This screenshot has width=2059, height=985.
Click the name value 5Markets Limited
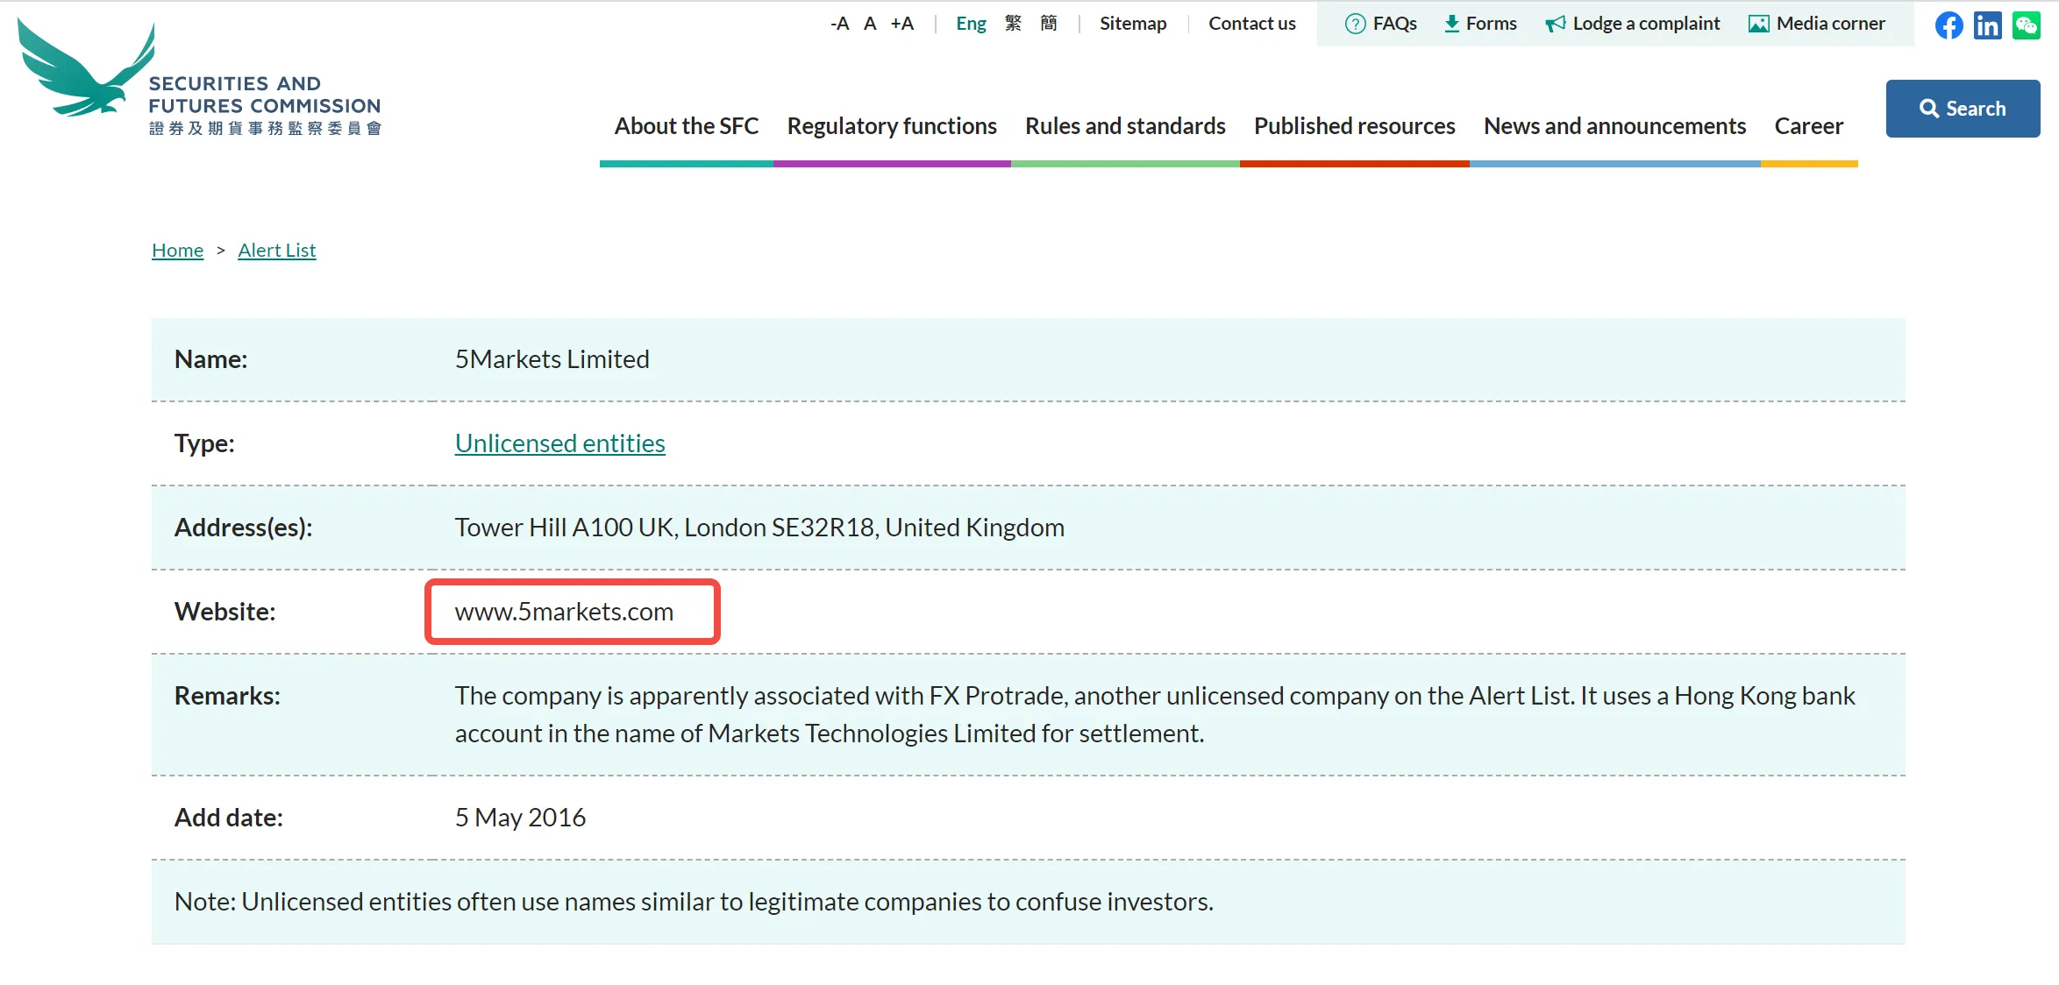(x=552, y=359)
